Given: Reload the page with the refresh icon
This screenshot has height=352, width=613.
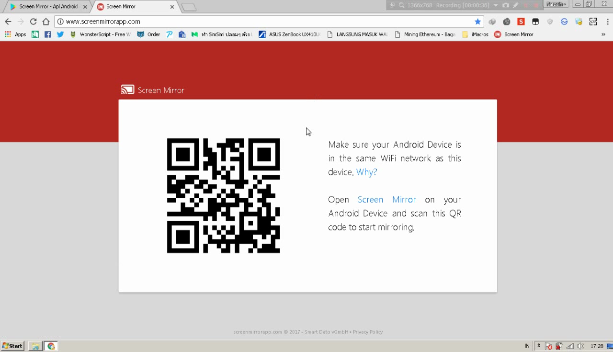Looking at the screenshot, I should tap(33, 22).
